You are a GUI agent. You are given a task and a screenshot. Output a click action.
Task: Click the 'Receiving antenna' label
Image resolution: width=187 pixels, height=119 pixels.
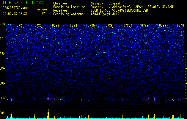pos(68,14)
